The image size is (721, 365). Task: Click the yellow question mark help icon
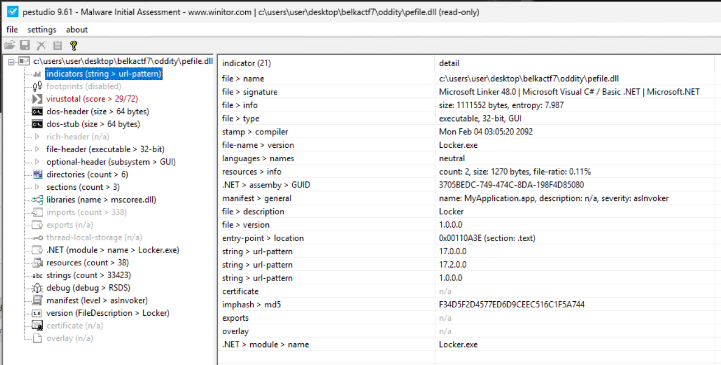pos(73,45)
